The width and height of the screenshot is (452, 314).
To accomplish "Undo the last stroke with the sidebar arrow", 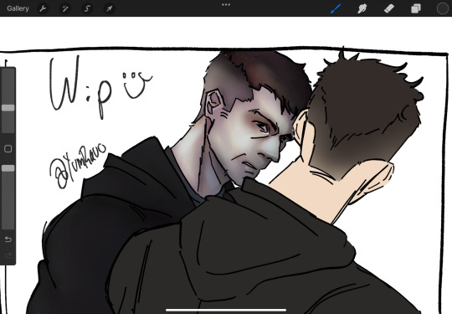I will (8, 239).
